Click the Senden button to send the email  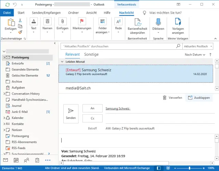click(71, 113)
